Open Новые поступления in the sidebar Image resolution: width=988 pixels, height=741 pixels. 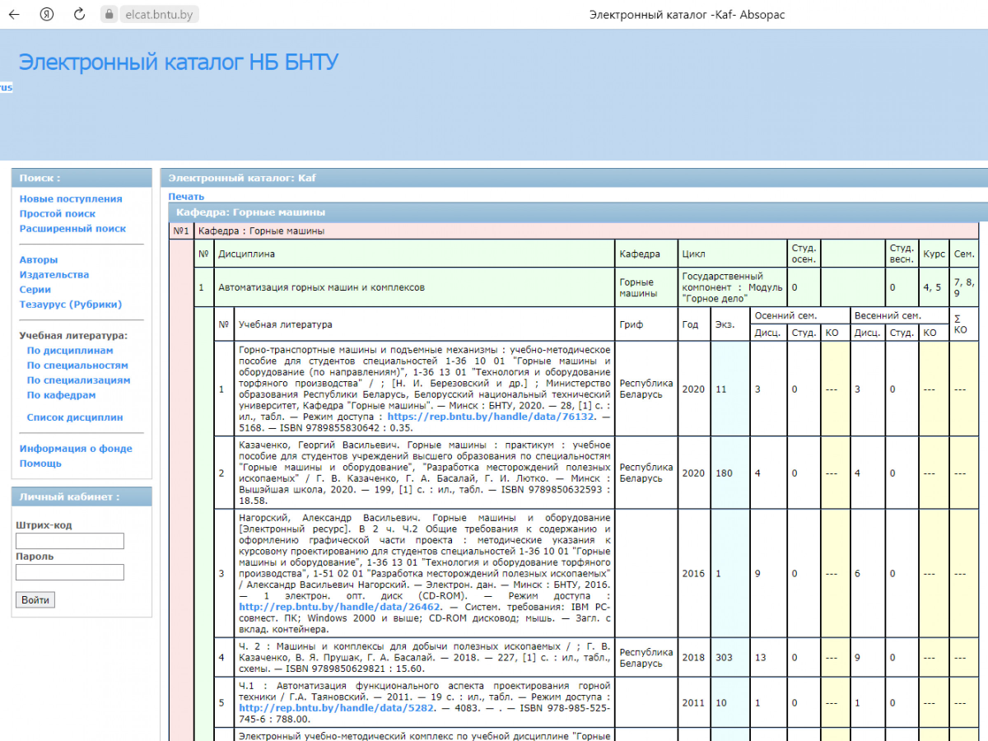pos(71,198)
